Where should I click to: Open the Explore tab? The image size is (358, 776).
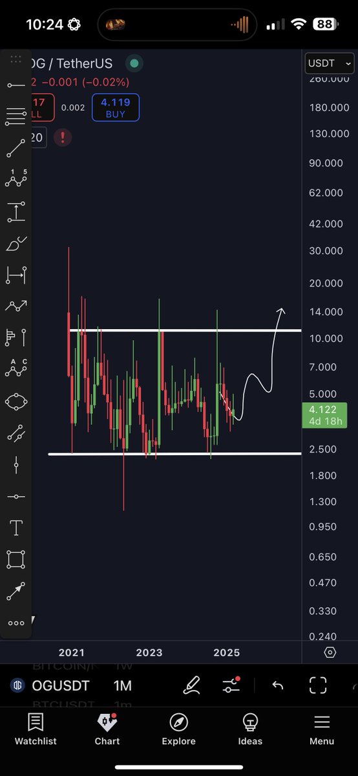[x=178, y=729]
